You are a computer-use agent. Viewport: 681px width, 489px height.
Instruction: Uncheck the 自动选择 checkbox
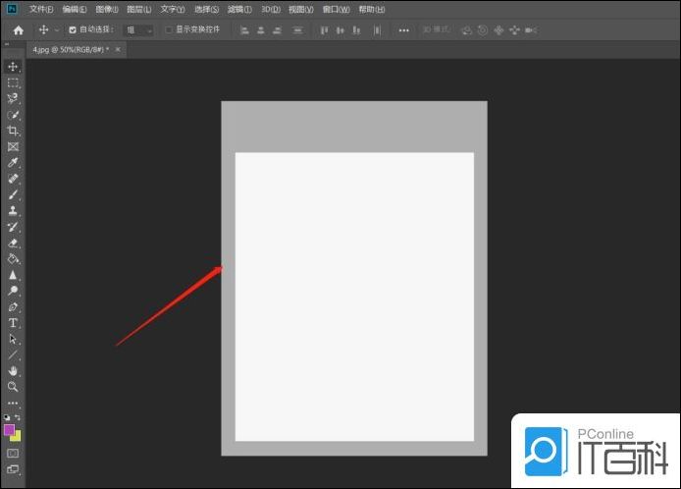[73, 29]
